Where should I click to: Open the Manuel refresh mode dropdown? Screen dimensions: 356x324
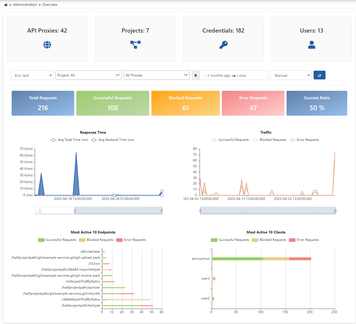[291, 75]
